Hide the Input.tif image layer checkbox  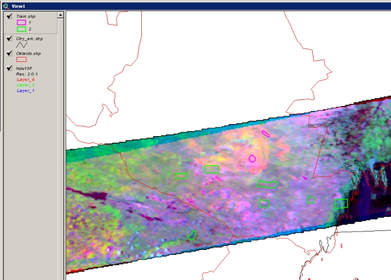pos(9,68)
